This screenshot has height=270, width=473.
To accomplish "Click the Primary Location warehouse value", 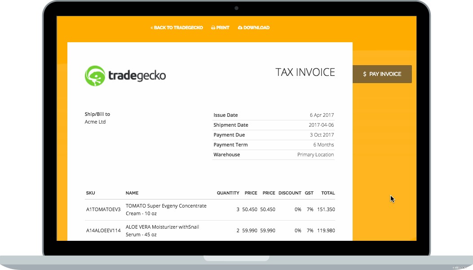I will (317, 155).
